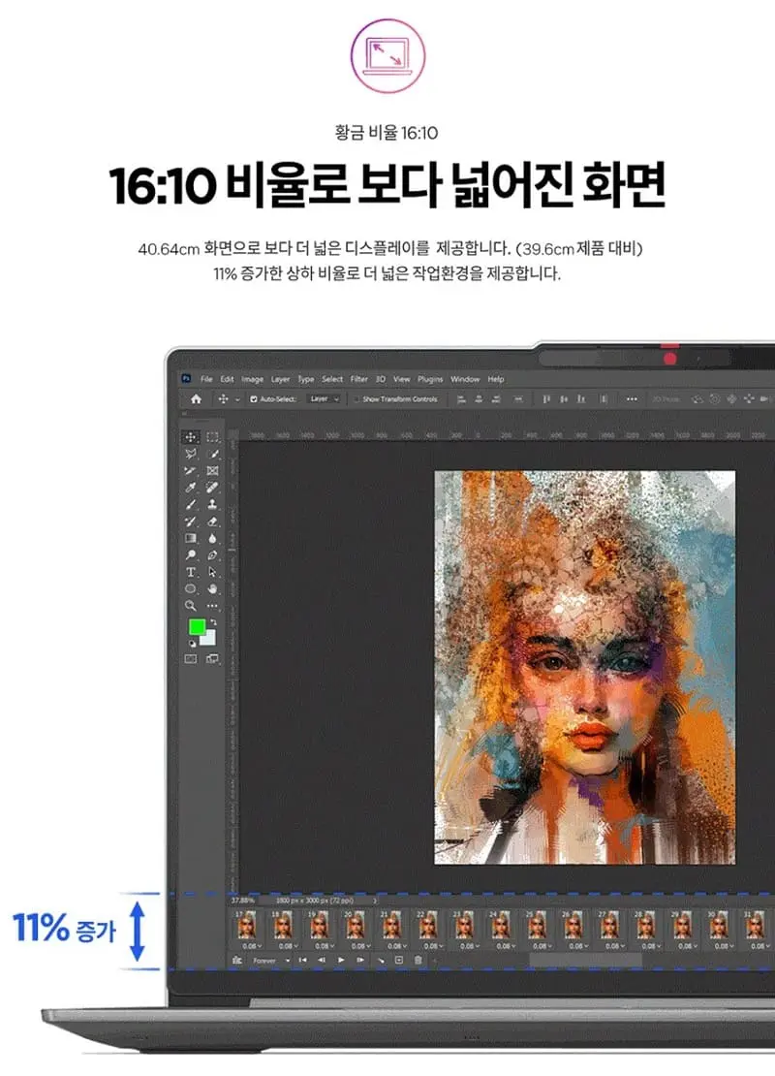Play the frame animation
This screenshot has width=775, height=1076.
point(341,960)
